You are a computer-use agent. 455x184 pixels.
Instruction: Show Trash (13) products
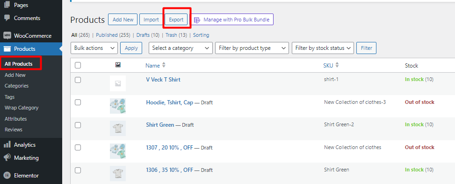tap(176, 35)
